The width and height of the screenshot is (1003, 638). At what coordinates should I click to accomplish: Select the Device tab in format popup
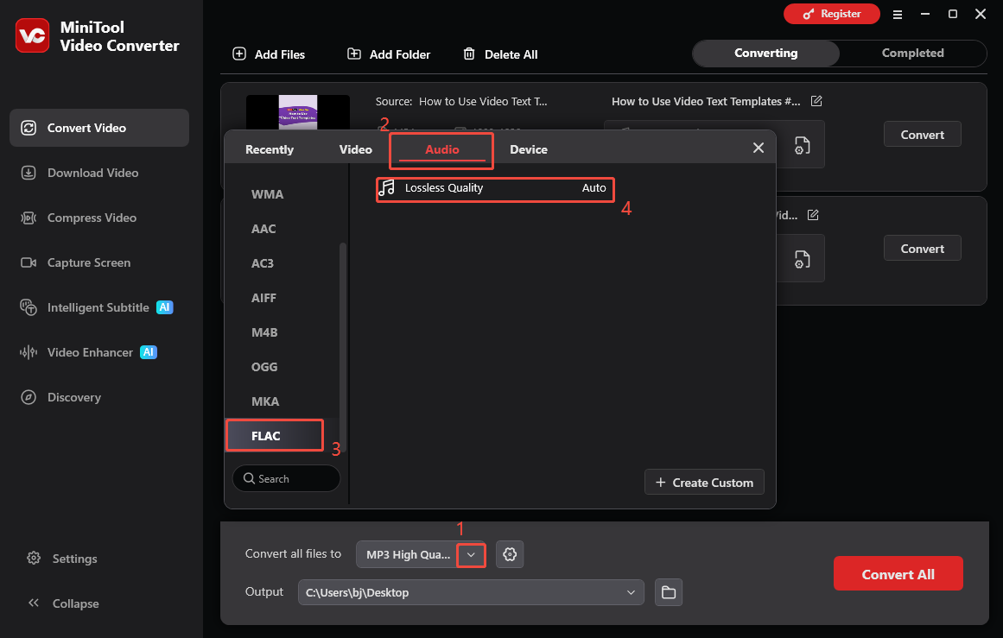point(529,149)
